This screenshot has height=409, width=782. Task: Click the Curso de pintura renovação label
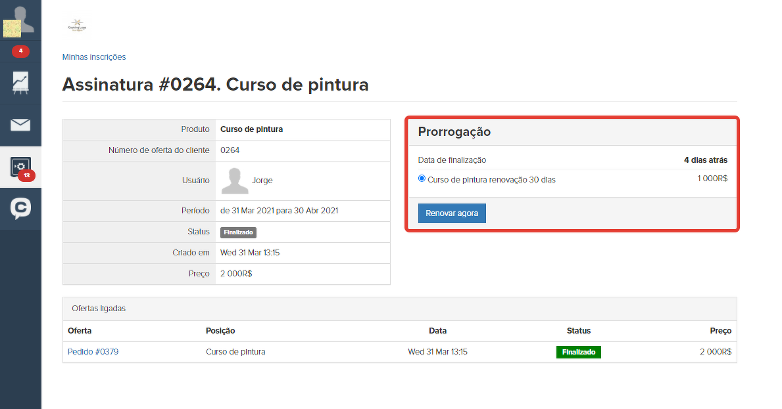491,179
